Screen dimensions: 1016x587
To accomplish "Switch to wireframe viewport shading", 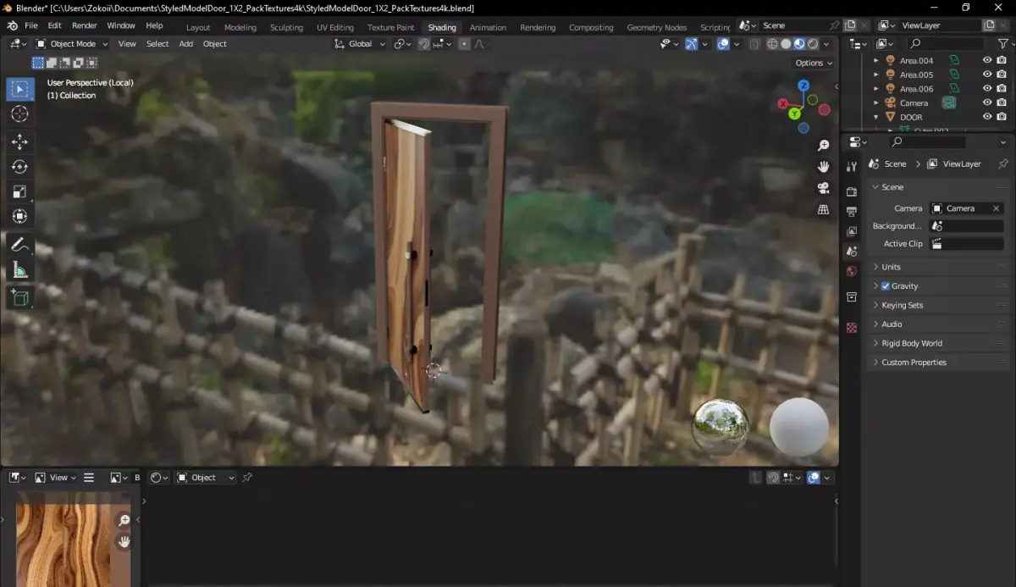I will pyautogui.click(x=773, y=44).
